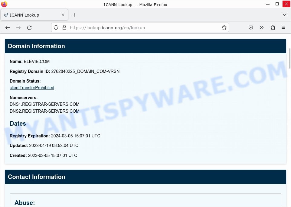Select the Updated date 2023-04-19
This screenshot has height=207, width=291.
(x=40, y=146)
